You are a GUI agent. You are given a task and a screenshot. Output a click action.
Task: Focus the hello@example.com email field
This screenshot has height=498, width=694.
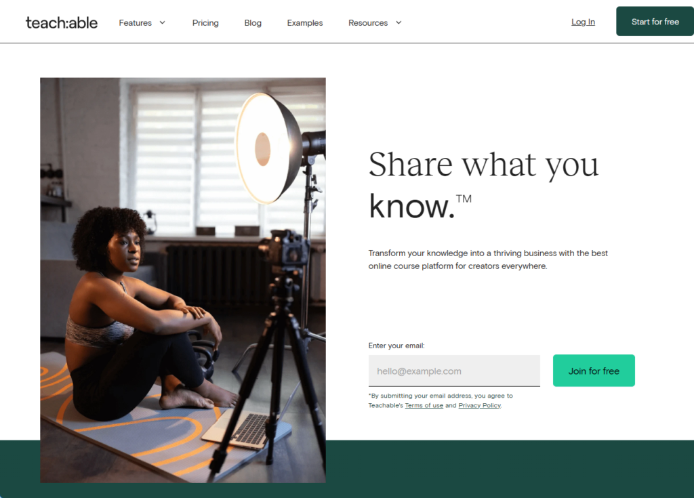click(x=454, y=371)
